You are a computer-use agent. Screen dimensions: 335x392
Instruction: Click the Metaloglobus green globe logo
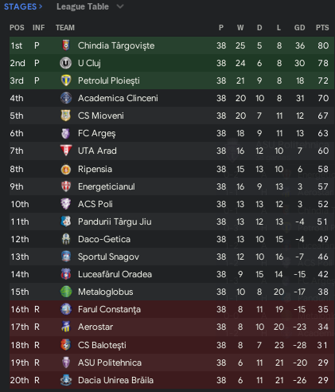pyautogui.click(x=66, y=292)
